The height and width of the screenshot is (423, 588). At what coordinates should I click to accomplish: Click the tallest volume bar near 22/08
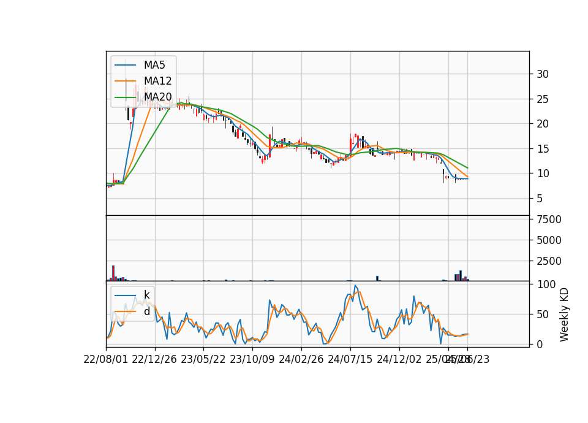[x=113, y=273]
